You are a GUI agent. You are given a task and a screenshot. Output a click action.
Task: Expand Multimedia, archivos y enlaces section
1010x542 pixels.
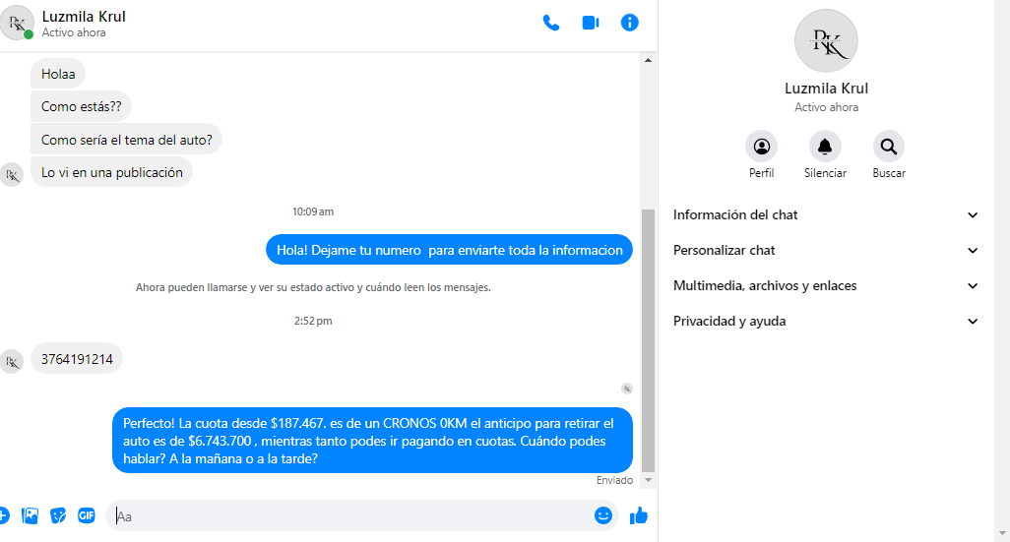(825, 286)
